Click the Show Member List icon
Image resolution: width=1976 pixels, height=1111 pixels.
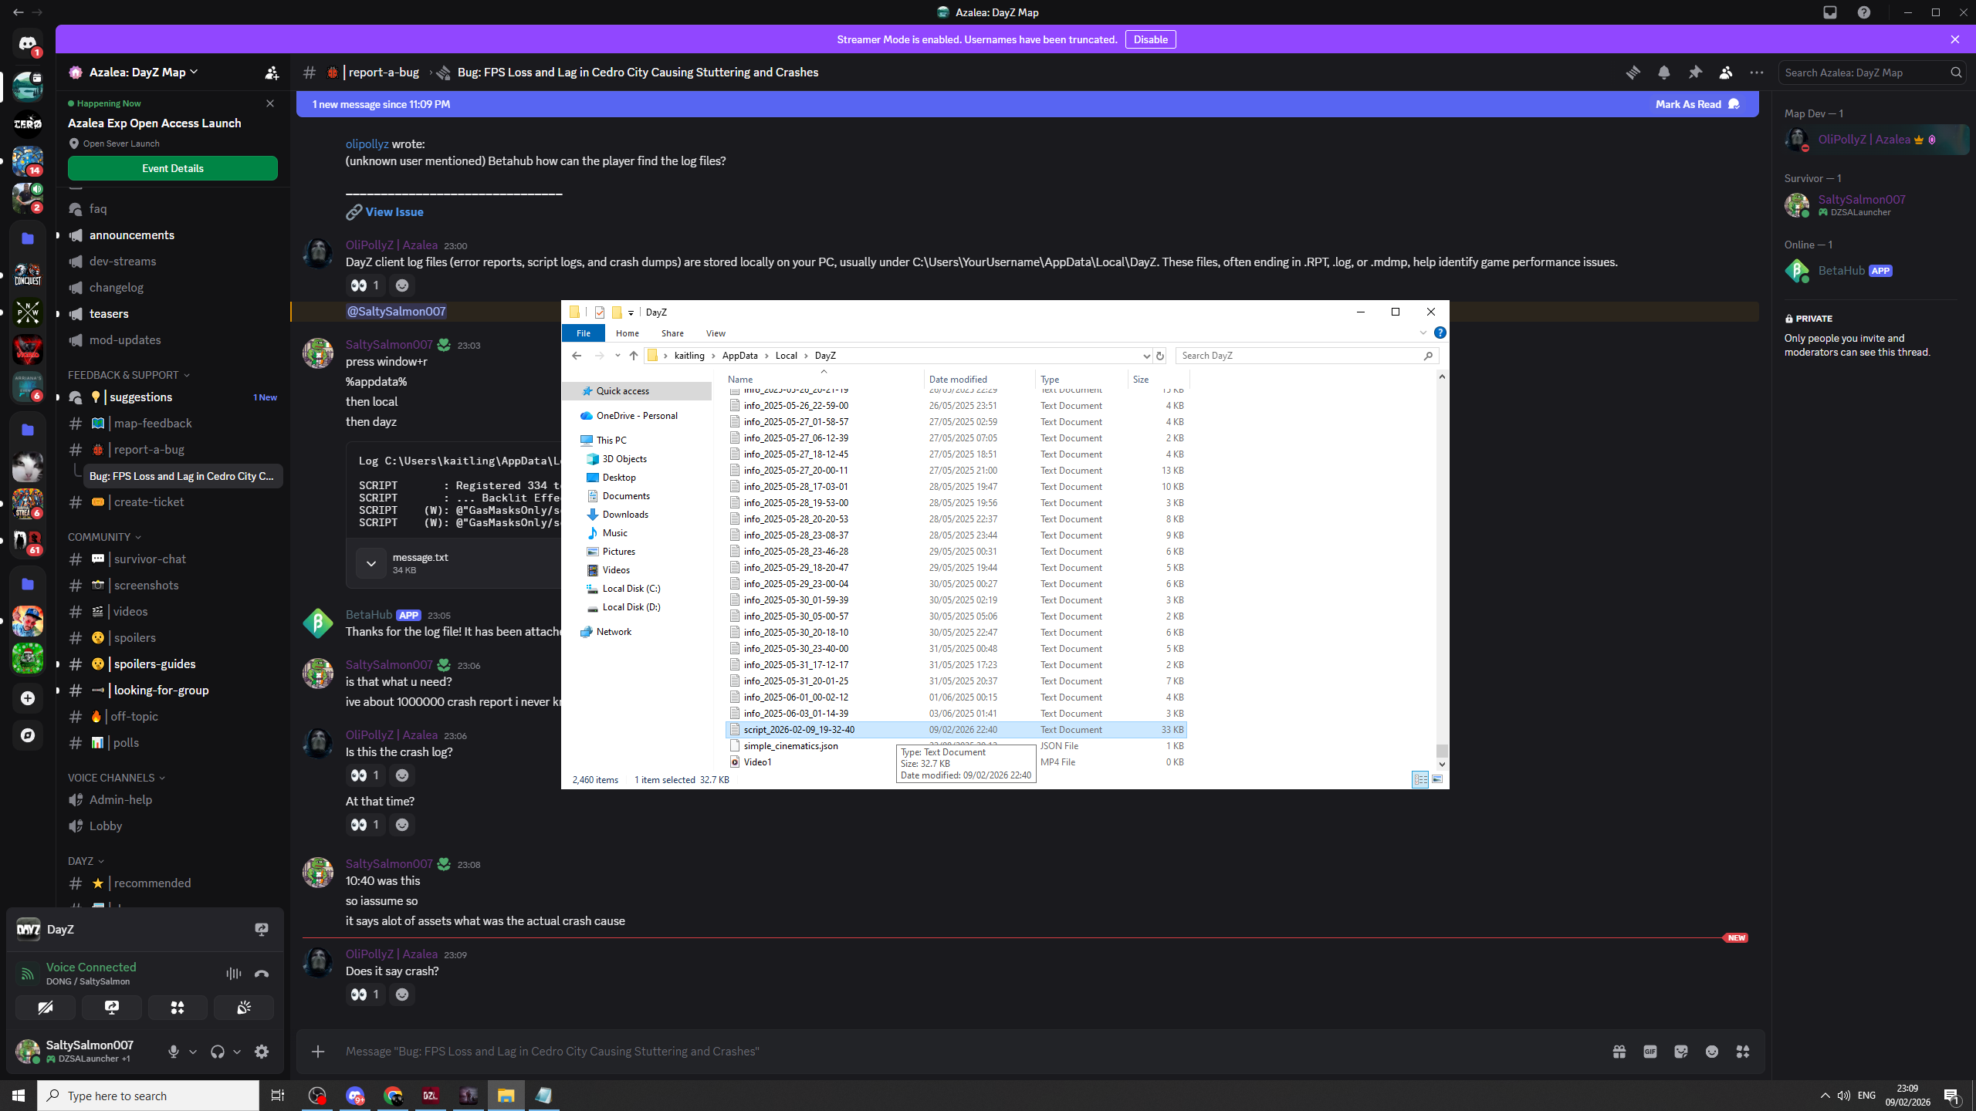click(1726, 73)
